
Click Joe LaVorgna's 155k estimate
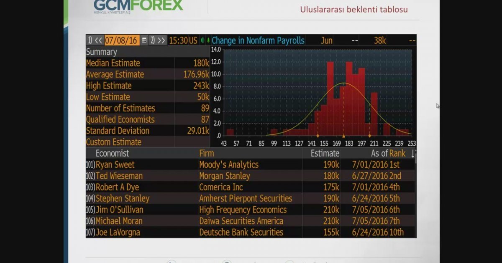pos(331,232)
